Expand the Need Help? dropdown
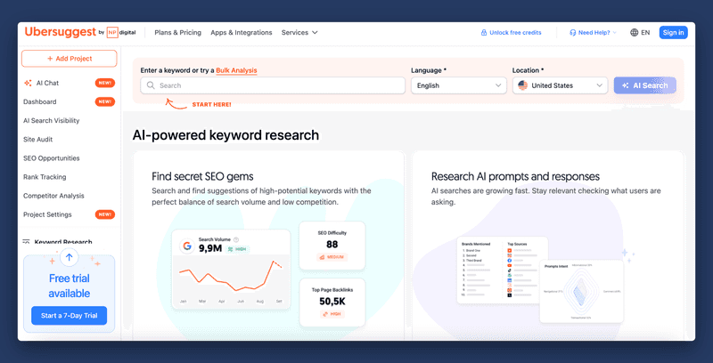Image resolution: width=713 pixels, height=363 pixels. tap(594, 33)
